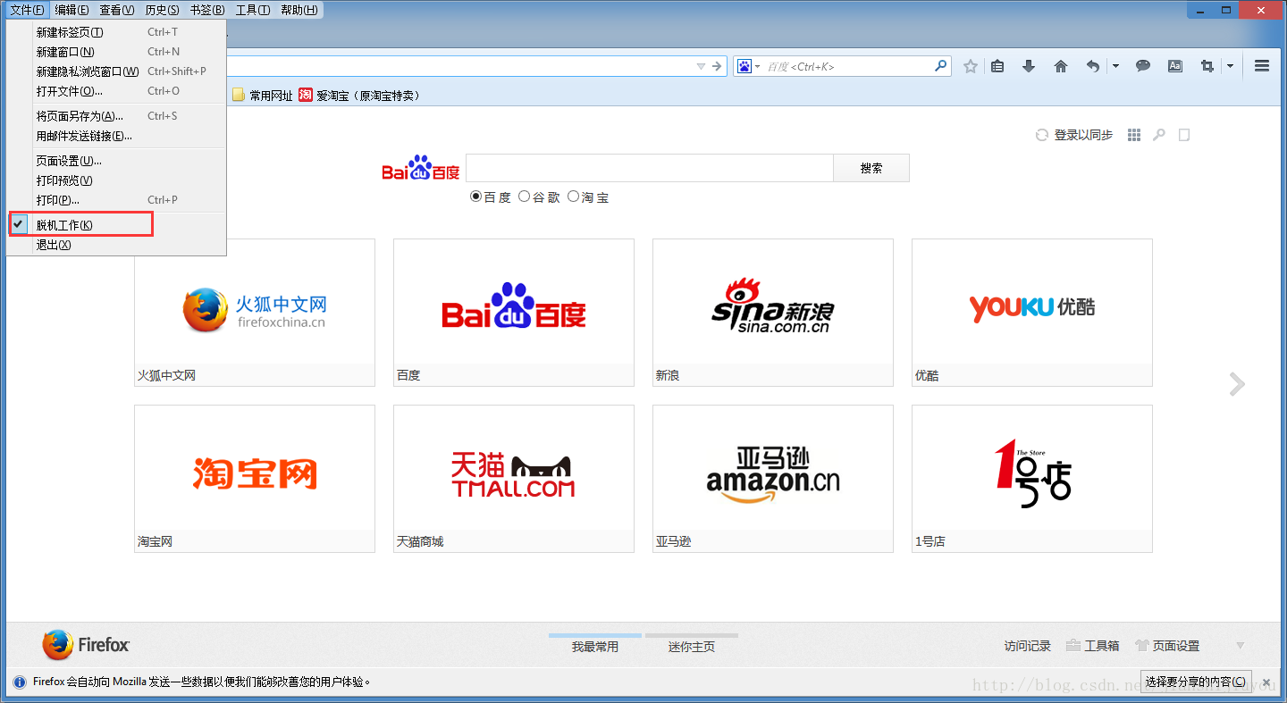Image resolution: width=1287 pixels, height=703 pixels.
Task: Choose 新建标签页 from File menu
Action: (x=116, y=32)
